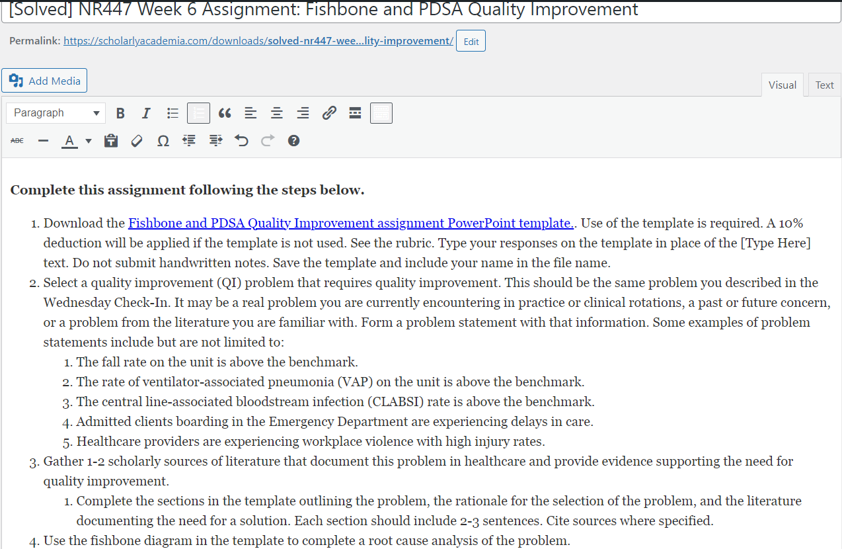
Task: Click into the post title field
Action: (x=420, y=11)
